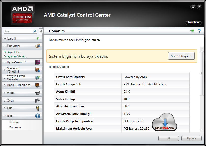Click the Önayarlar presets icon
Screen dimensions: 206x146
[38, 46]
